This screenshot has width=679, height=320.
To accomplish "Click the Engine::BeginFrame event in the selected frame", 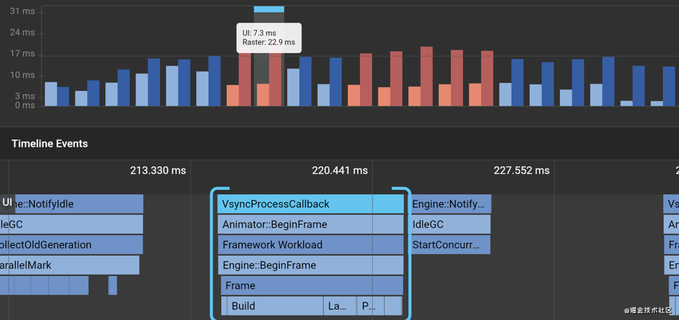I will coord(311,266).
